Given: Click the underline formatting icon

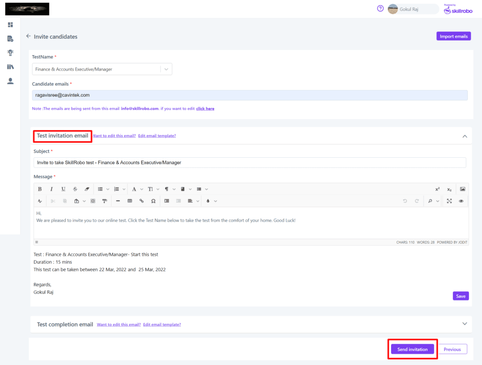Looking at the screenshot, I should point(63,189).
